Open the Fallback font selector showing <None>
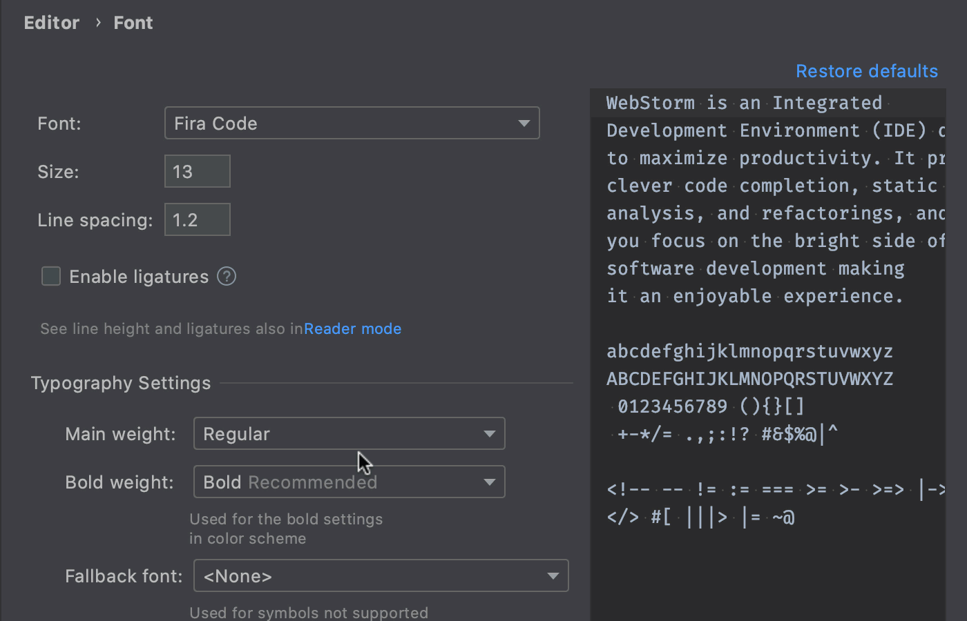967x621 pixels. tap(381, 575)
